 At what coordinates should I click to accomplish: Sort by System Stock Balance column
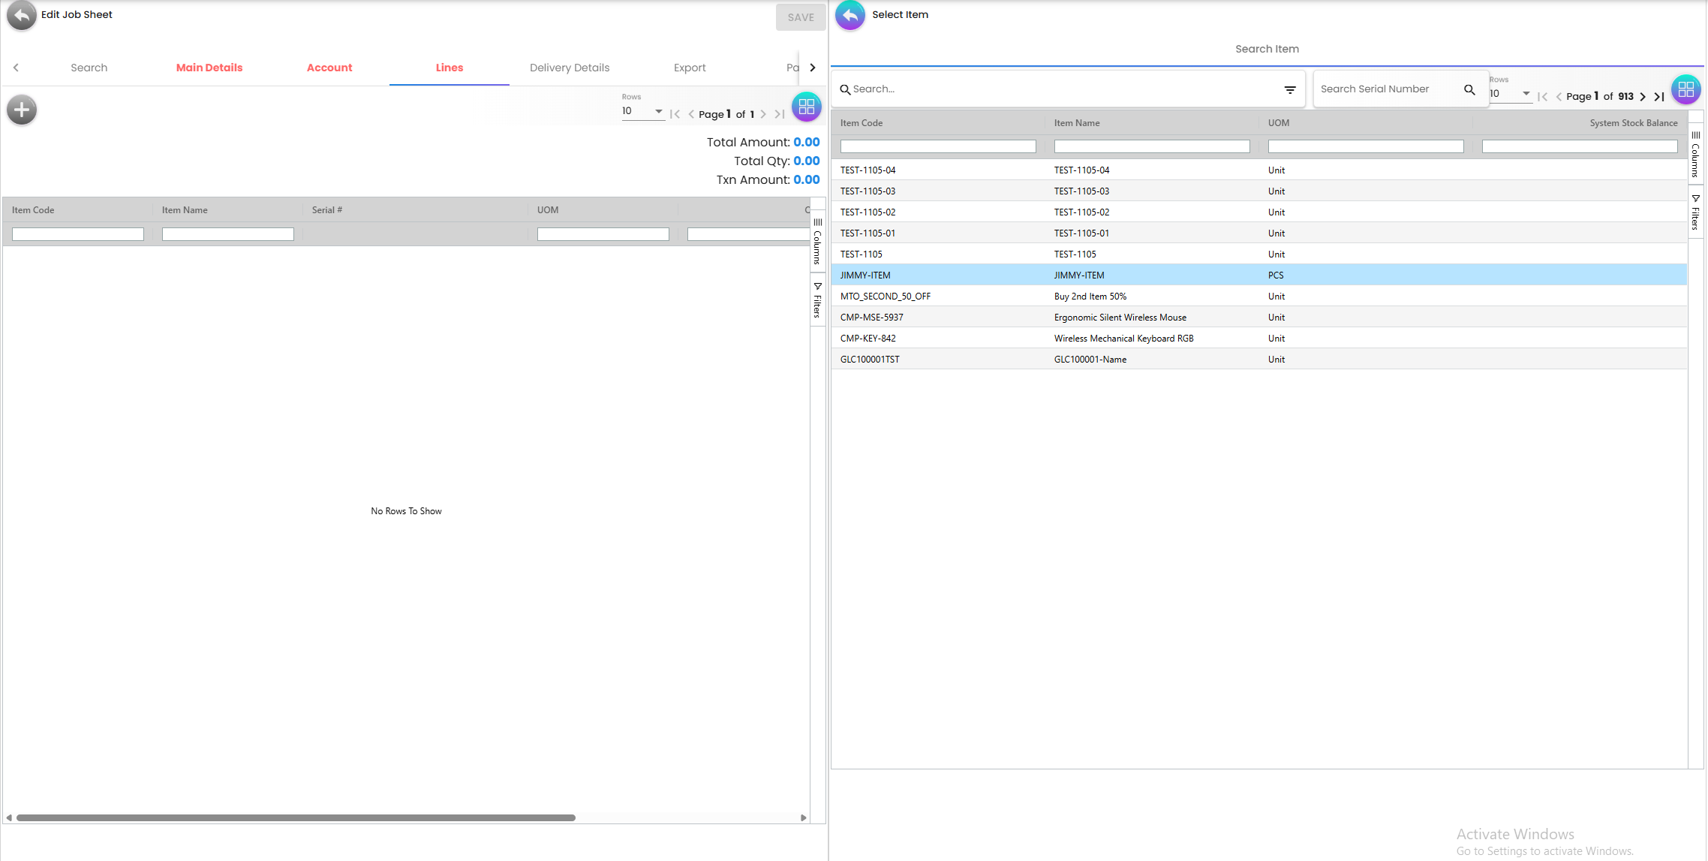(1634, 123)
